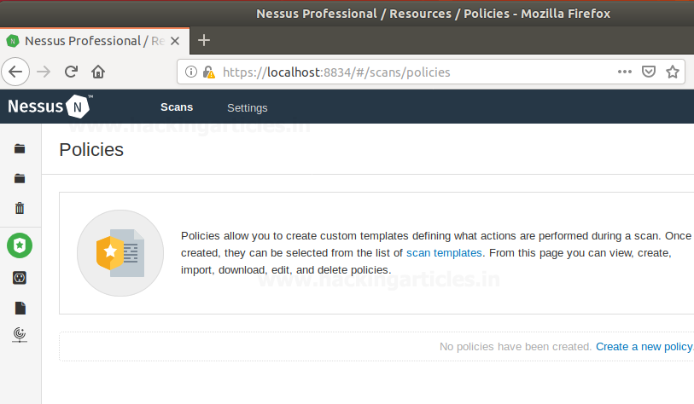694x404 pixels.
Task: Switch to the Scans top menu
Action: (177, 107)
